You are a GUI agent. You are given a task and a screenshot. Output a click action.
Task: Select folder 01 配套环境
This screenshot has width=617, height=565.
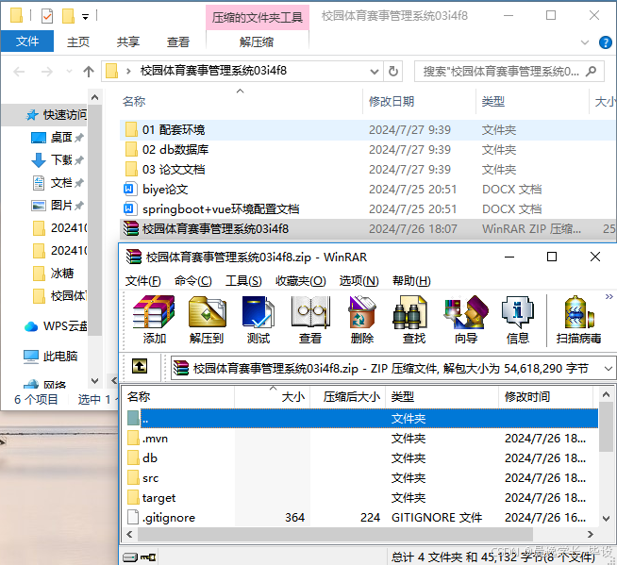368,130
